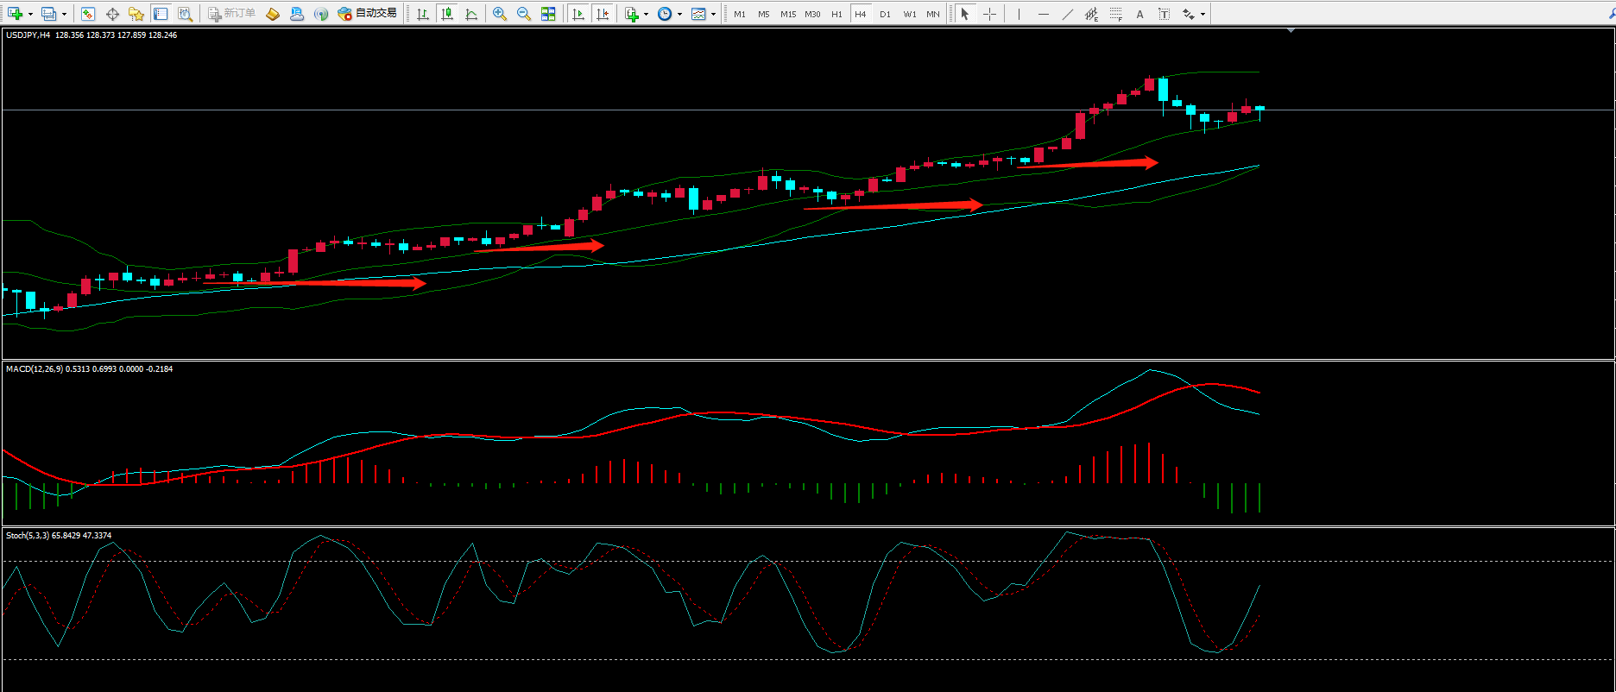The image size is (1616, 692).
Task: Switch to the M15 timeframe
Action: [x=787, y=14]
